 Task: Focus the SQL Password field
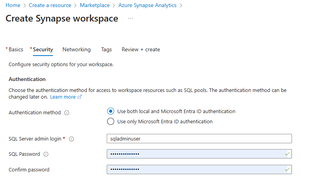[x=199, y=154]
